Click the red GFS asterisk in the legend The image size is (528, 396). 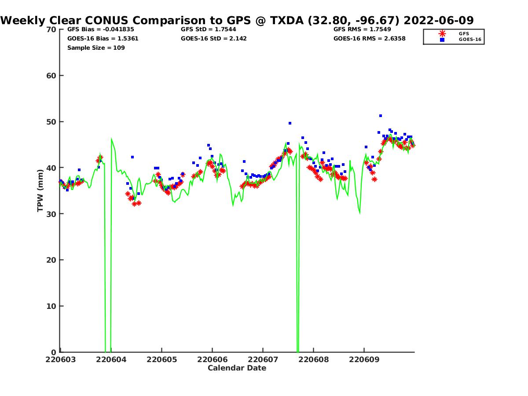pyautogui.click(x=442, y=33)
